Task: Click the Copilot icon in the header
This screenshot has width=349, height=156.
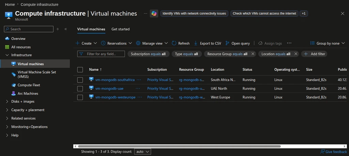Action: click(154, 14)
